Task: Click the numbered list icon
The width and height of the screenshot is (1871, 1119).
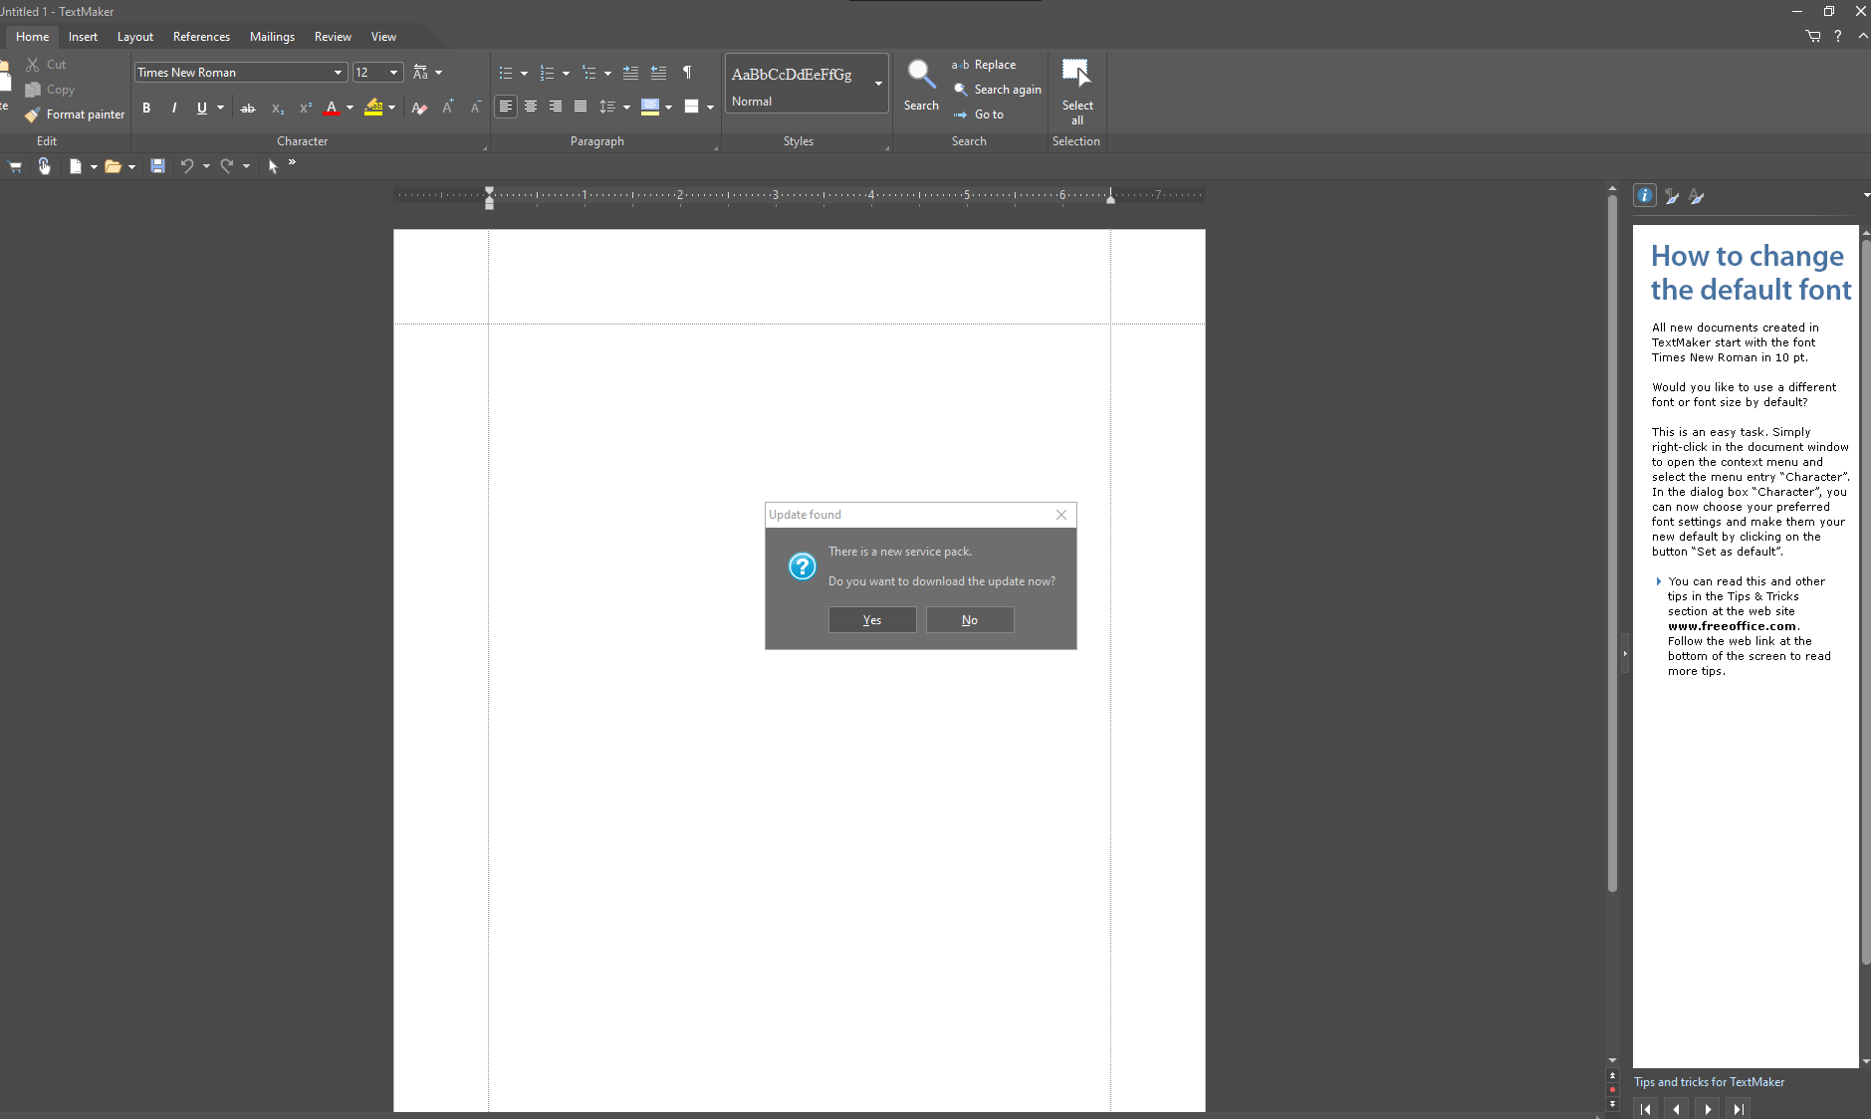Action: click(x=548, y=73)
